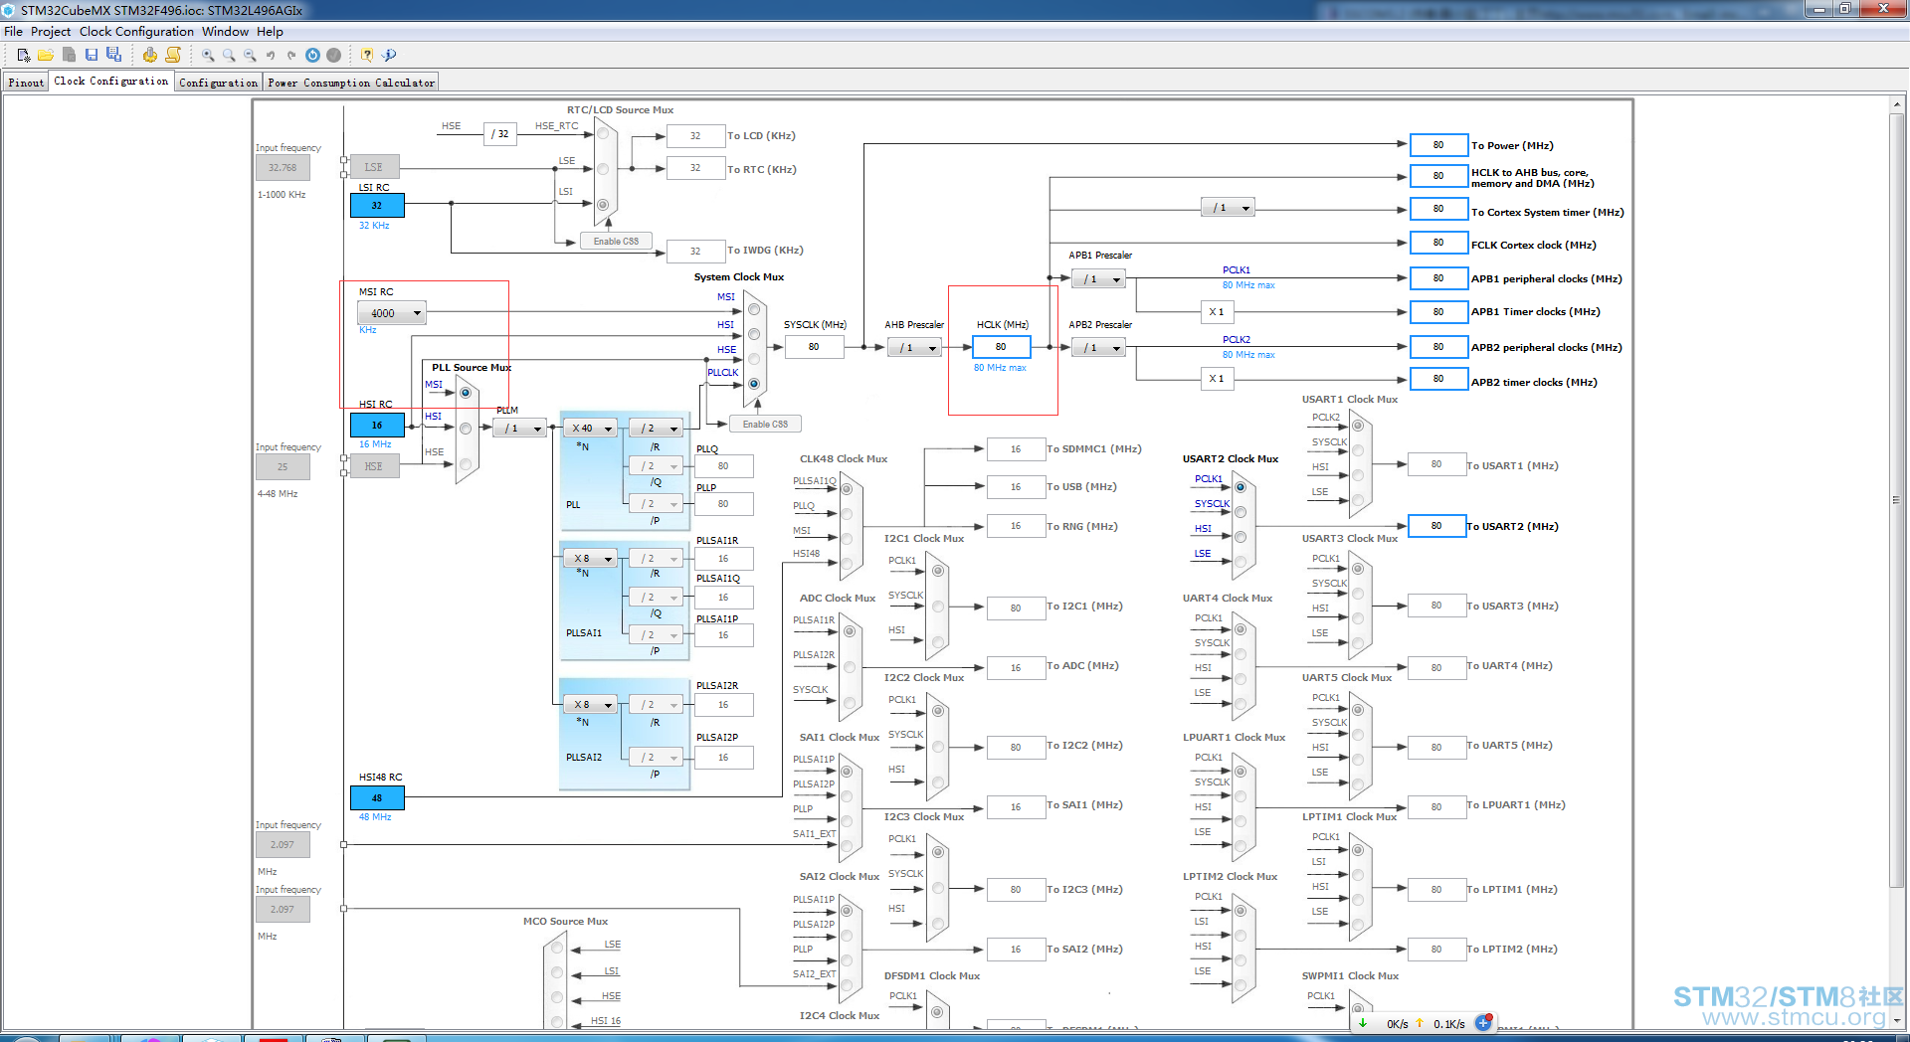Click the New Project toolbar icon
The image size is (1910, 1042).
[x=24, y=56]
